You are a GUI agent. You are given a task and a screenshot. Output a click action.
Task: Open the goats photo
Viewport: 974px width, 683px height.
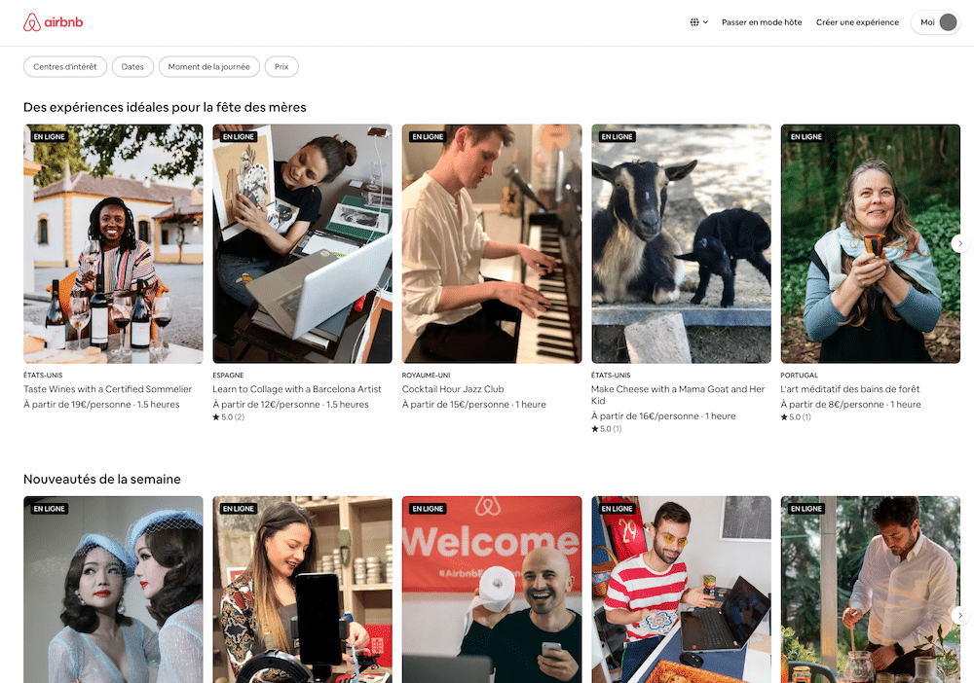(682, 244)
